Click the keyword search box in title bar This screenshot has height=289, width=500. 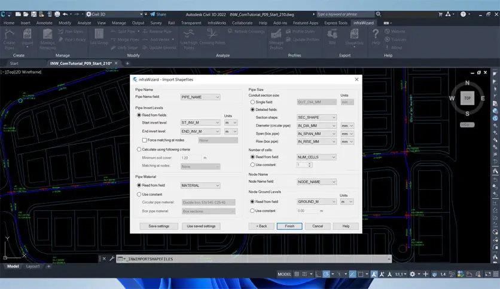click(x=345, y=14)
